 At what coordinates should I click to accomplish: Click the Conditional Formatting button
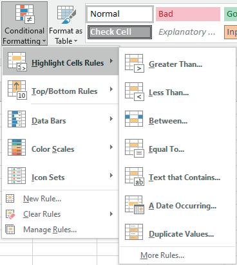(x=24, y=23)
